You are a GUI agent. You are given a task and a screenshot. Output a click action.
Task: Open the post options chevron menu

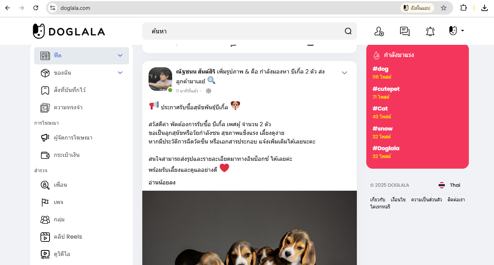tap(344, 73)
